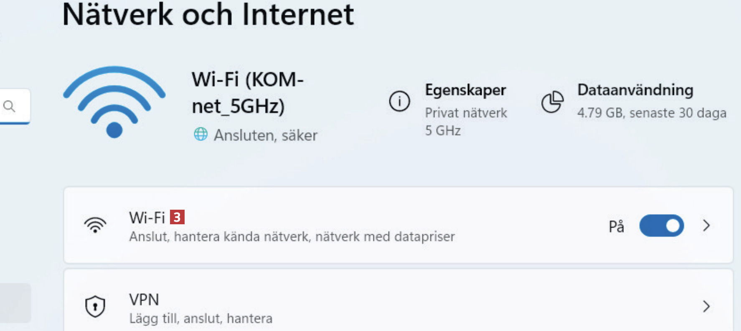Click the På label next to toggle
This screenshot has width=741, height=331.
616,226
